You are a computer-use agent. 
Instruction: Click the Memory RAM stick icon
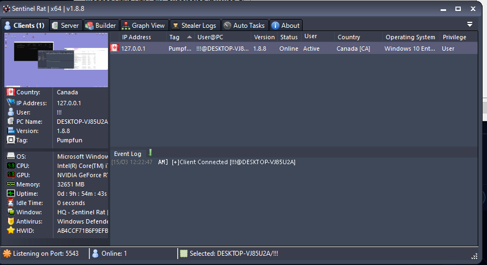pyautogui.click(x=11, y=184)
